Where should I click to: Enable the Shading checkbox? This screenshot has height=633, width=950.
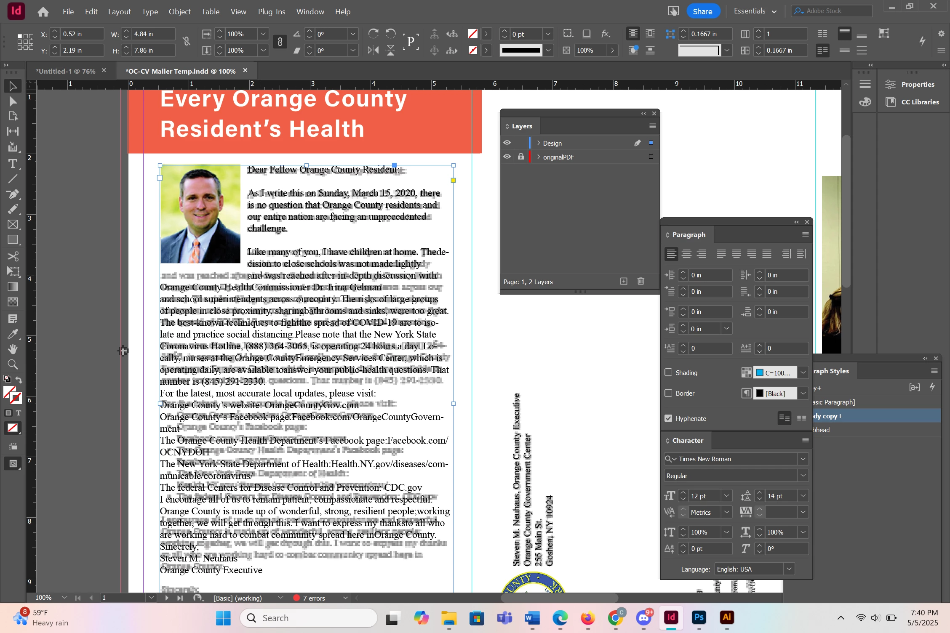click(668, 372)
